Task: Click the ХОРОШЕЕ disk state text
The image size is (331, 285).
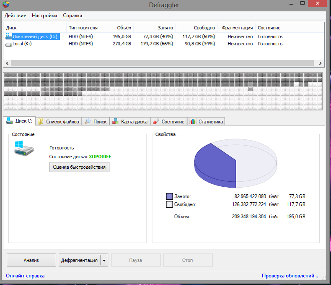Action: tap(100, 157)
